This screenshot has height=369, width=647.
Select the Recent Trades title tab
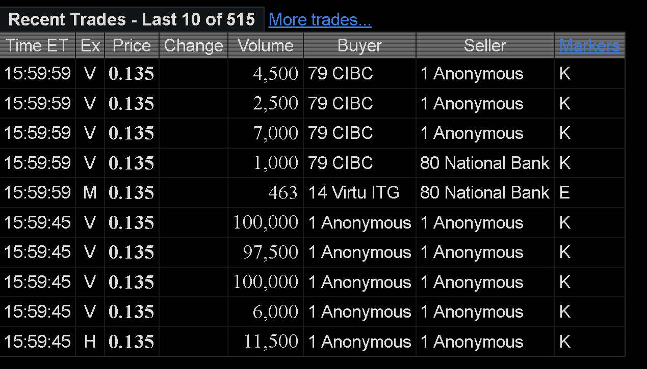tap(132, 20)
